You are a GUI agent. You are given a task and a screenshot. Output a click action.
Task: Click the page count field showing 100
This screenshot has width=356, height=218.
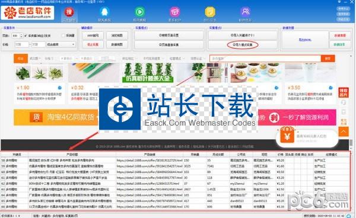point(15,36)
